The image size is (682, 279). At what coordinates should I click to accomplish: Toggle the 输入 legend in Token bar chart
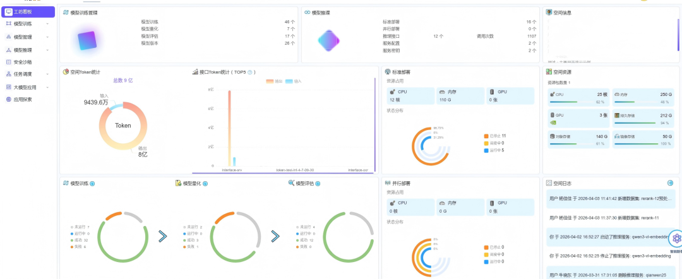pyautogui.click(x=294, y=81)
